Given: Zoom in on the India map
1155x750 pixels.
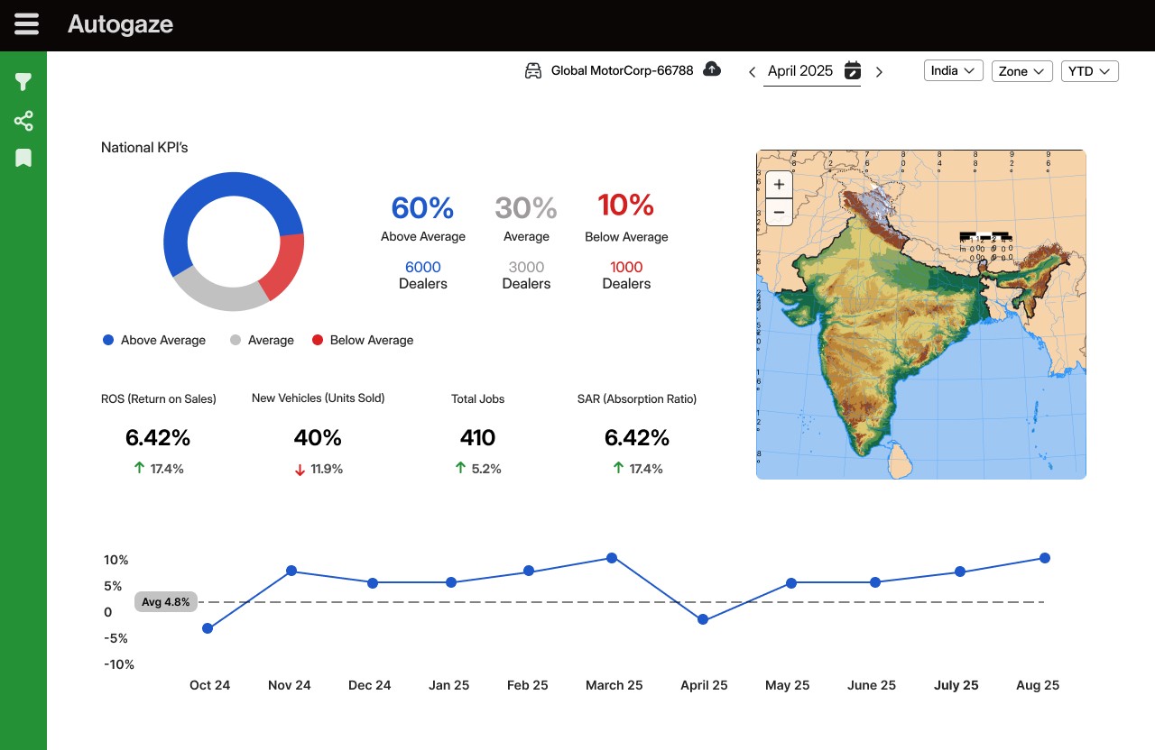Looking at the screenshot, I should (779, 184).
